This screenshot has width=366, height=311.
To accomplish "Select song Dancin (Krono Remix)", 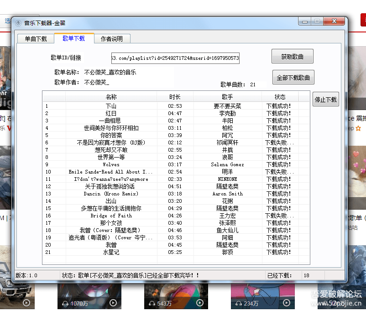I will point(176,194).
